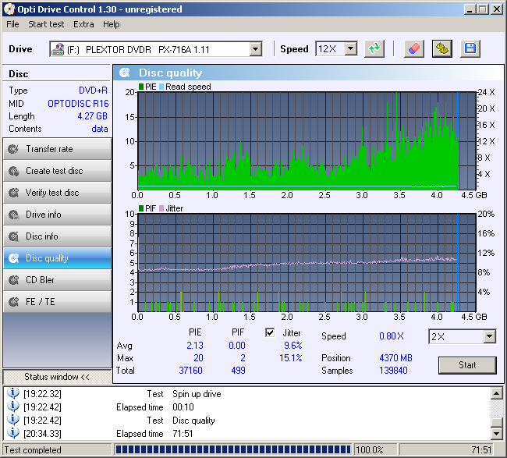Collapse the Status window button
The width and height of the screenshot is (507, 458).
pos(57,377)
